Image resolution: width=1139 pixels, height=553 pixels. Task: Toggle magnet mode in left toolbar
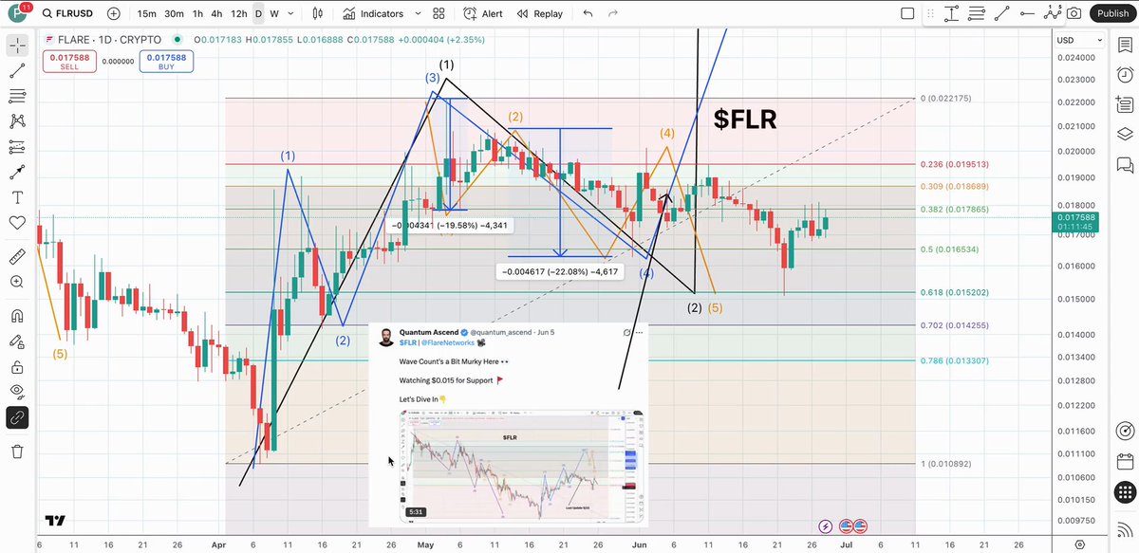coord(17,316)
